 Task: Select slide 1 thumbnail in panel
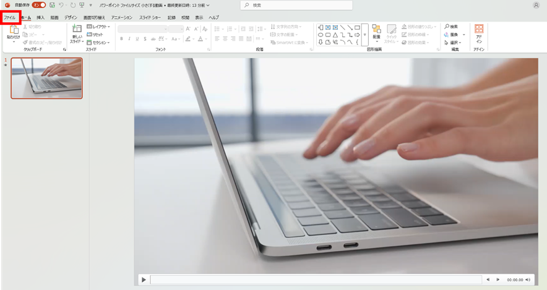46,79
